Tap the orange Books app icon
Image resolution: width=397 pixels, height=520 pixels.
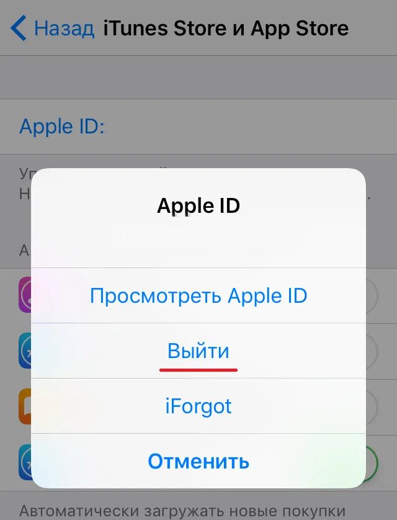(x=25, y=406)
